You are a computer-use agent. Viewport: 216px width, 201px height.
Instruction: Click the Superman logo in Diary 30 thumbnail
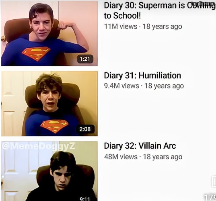(x=36, y=54)
